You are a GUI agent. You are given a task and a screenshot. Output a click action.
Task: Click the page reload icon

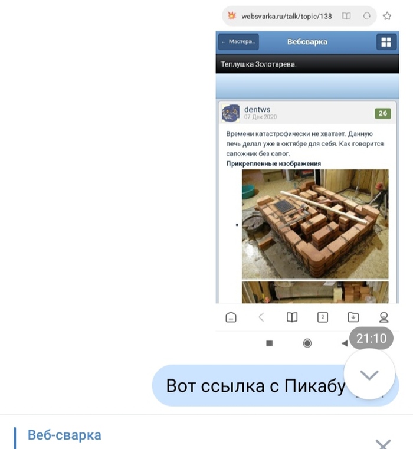[x=366, y=16]
